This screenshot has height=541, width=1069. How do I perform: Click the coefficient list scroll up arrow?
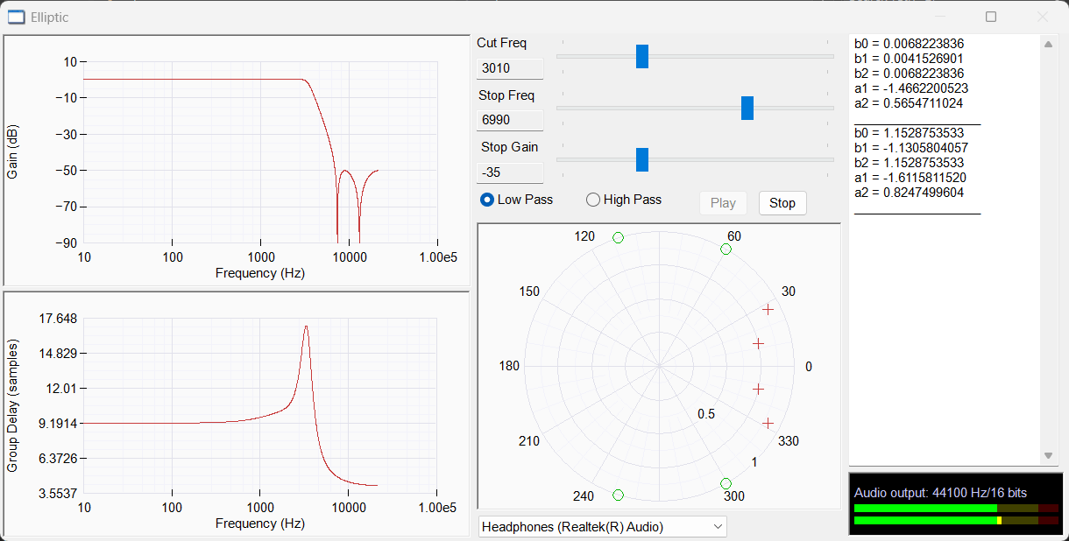point(1049,45)
